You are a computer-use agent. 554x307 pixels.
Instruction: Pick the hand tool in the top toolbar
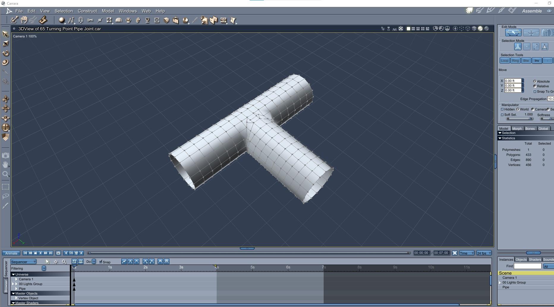coord(24,20)
